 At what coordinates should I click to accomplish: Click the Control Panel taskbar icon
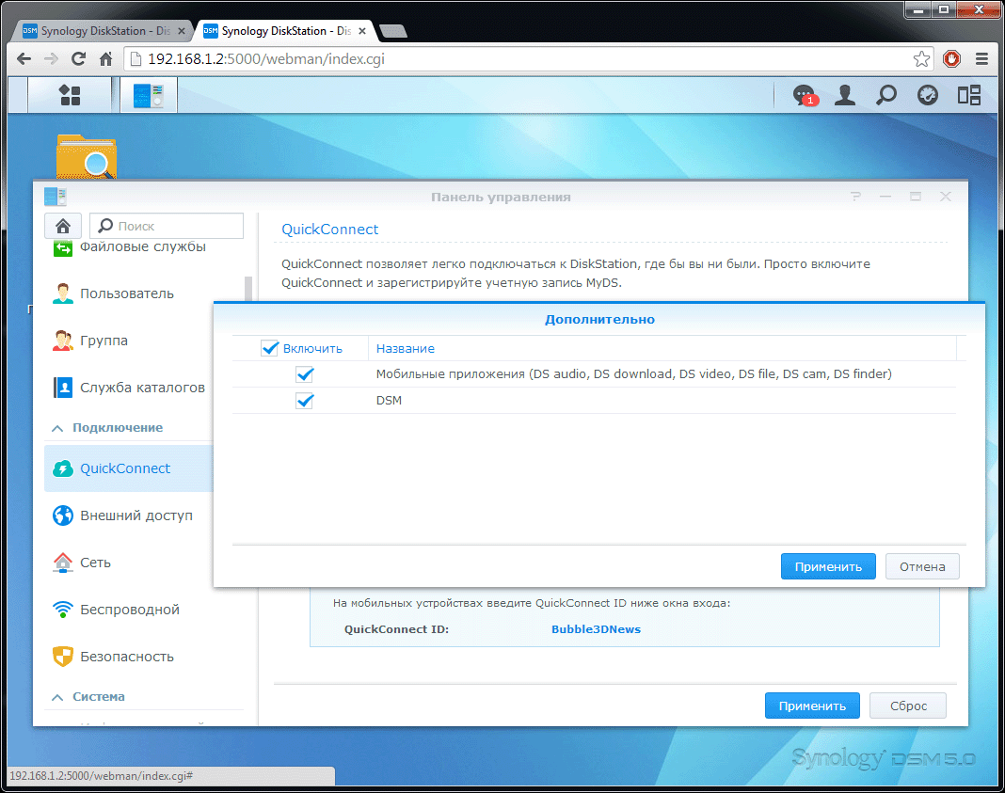[x=148, y=95]
